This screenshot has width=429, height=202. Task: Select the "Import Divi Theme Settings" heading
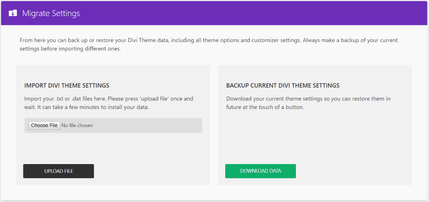67,86
